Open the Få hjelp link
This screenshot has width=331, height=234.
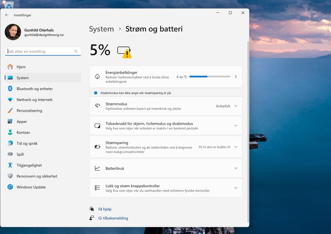tap(105, 209)
